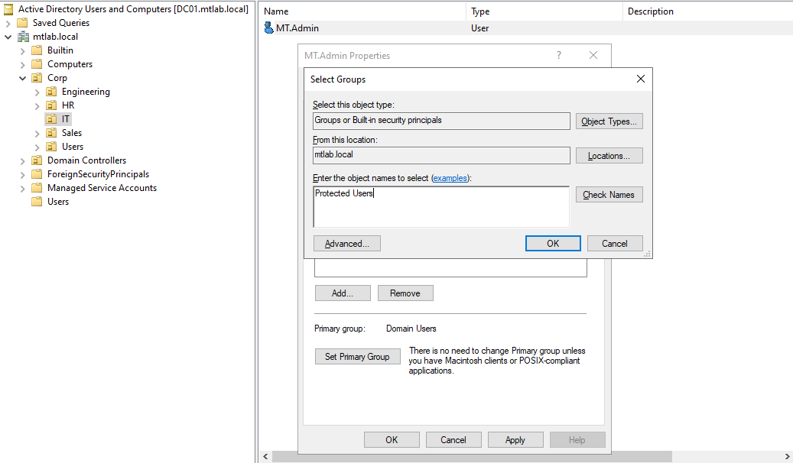Confirm Select Groups with OK
Viewport: 793px width, 463px height.
coord(553,244)
